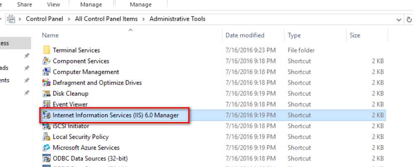Select the Disk Cleanup icon
This screenshot has width=413, height=167.
coord(46,94)
